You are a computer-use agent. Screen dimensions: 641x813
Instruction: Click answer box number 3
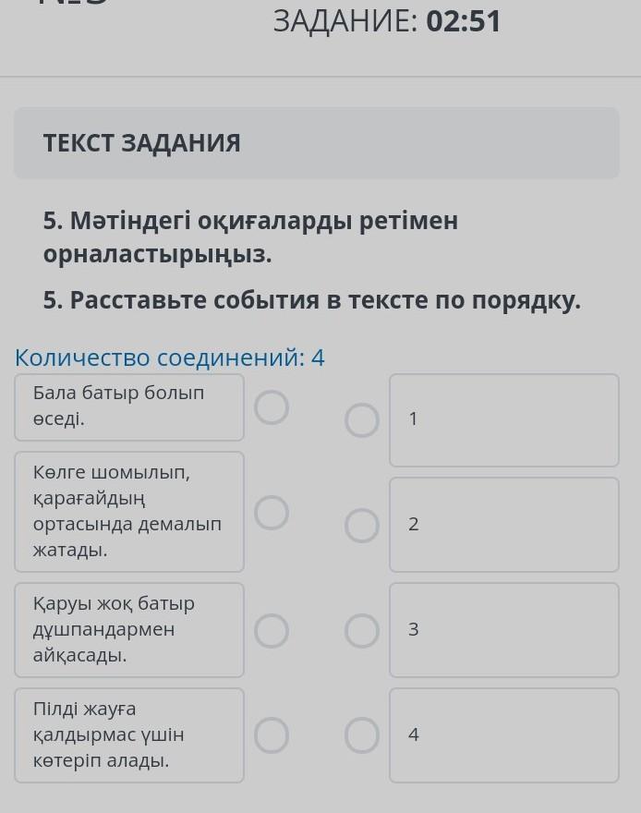click(503, 629)
